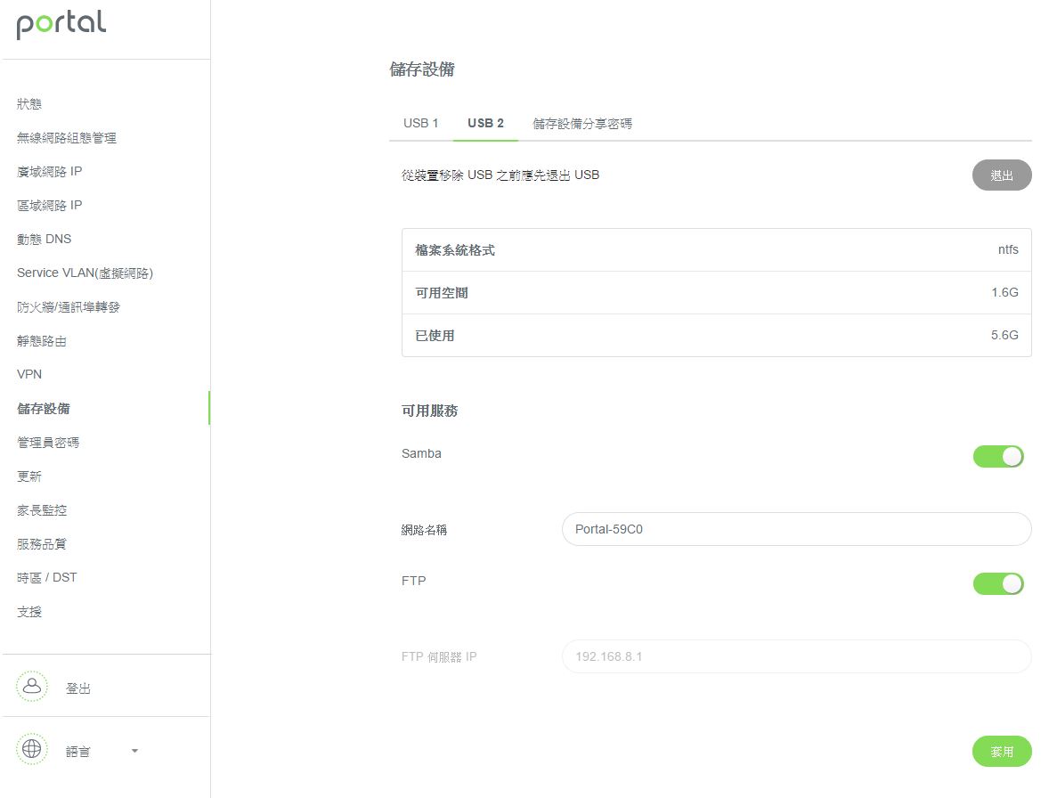Open Service VLAN(虛擬網路) page
The width and height of the screenshot is (1049, 798).
(x=85, y=273)
